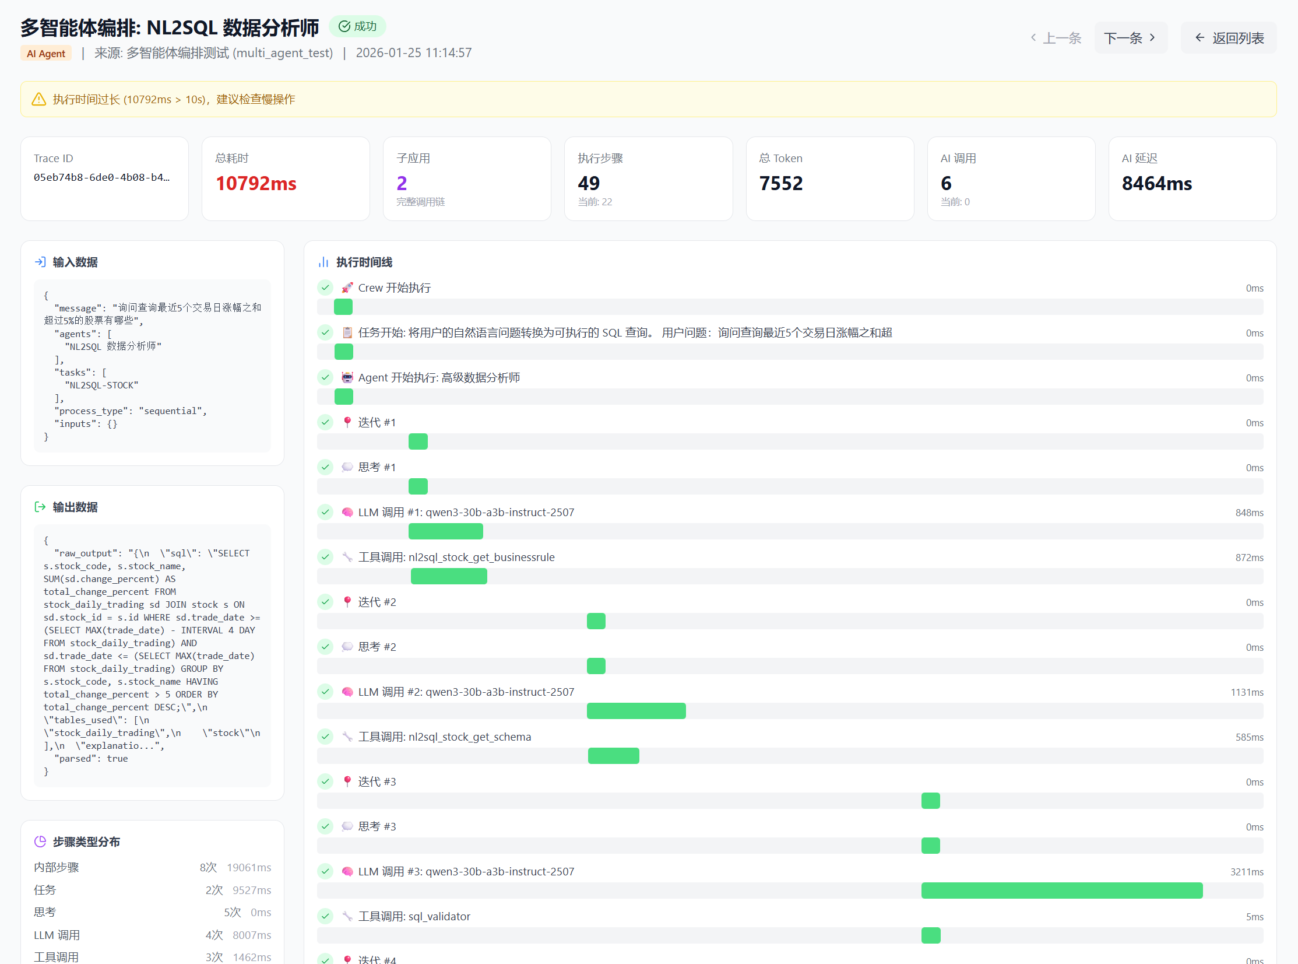Go to previous record with 上一条
Viewport: 1298px width, 964px height.
[1056, 38]
